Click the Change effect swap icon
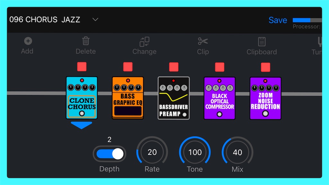Image resolution: width=329 pixels, height=185 pixels. pyautogui.click(x=144, y=41)
